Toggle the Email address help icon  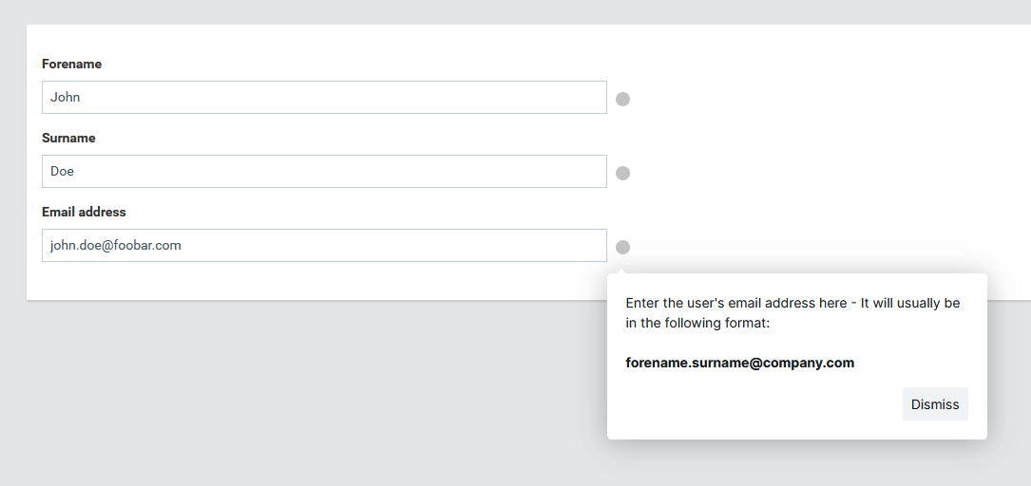click(x=622, y=247)
